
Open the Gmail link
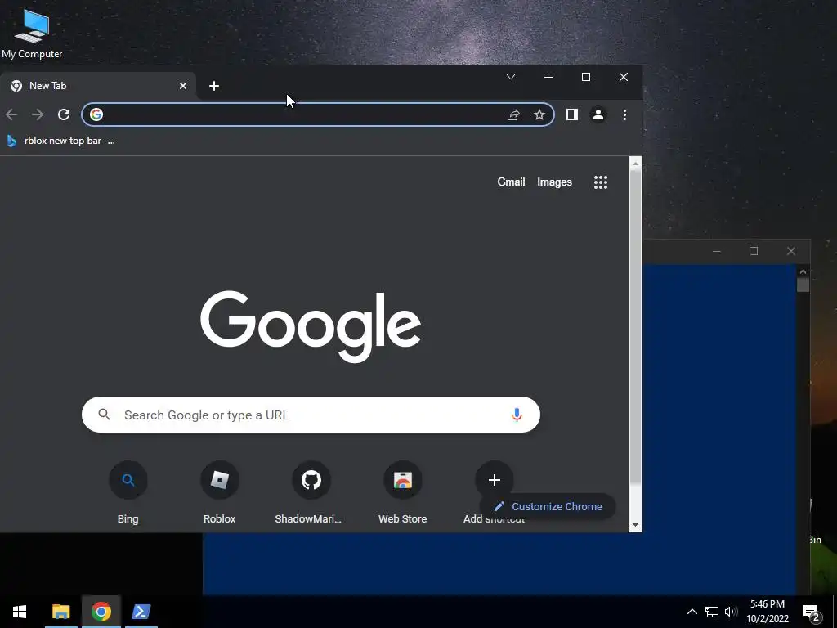(x=512, y=182)
